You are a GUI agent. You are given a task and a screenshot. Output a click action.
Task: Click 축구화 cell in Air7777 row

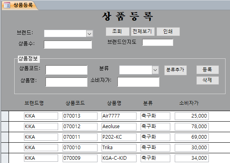(155, 116)
